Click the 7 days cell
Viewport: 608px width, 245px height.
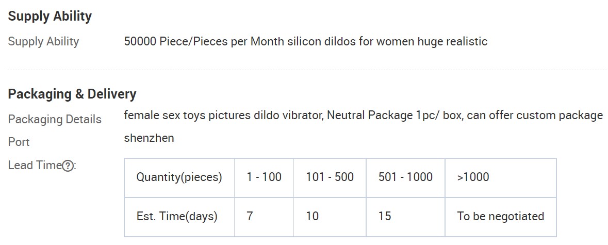point(264,217)
